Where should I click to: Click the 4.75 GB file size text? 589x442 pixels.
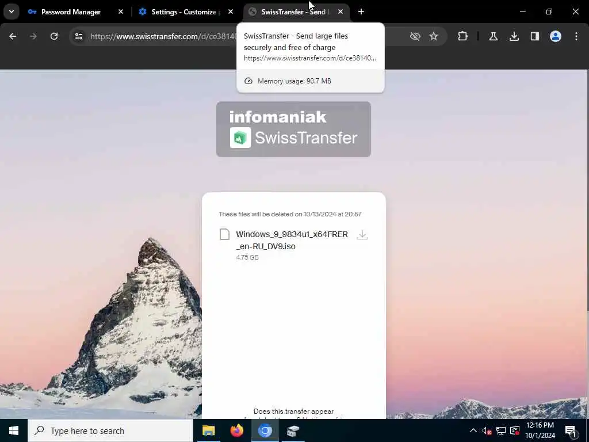tap(247, 257)
